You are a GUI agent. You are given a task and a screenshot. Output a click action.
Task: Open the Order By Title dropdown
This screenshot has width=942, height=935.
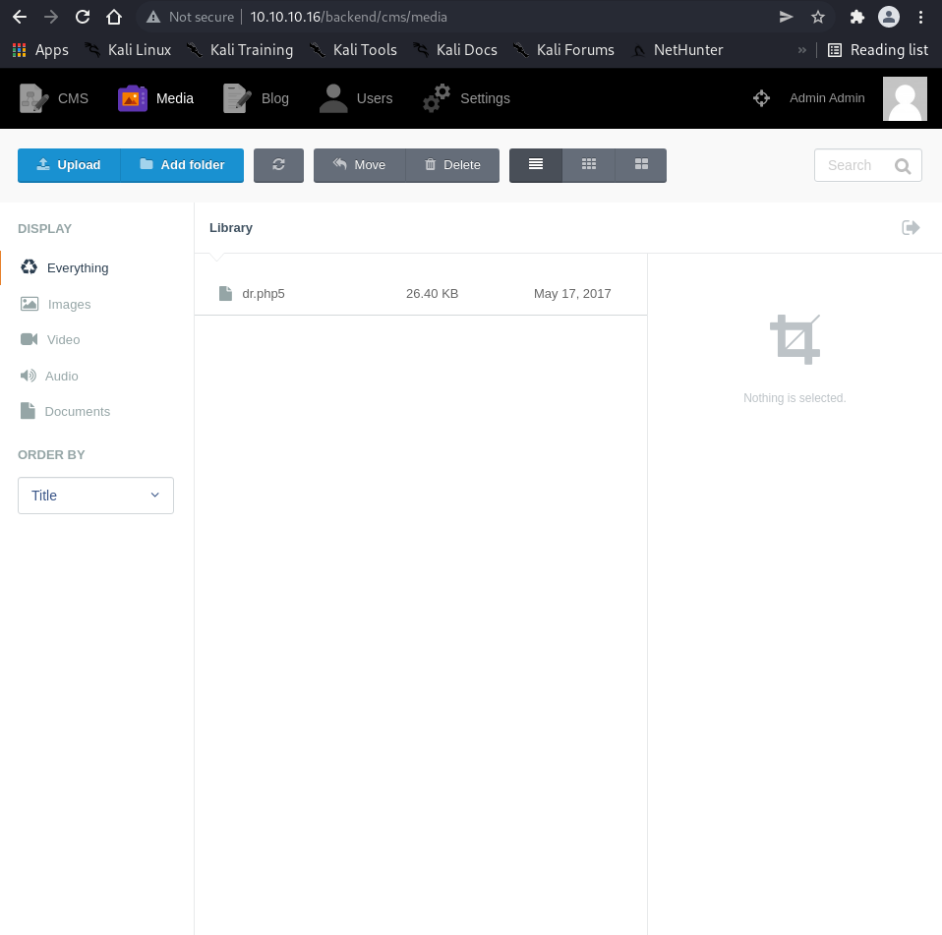[95, 496]
